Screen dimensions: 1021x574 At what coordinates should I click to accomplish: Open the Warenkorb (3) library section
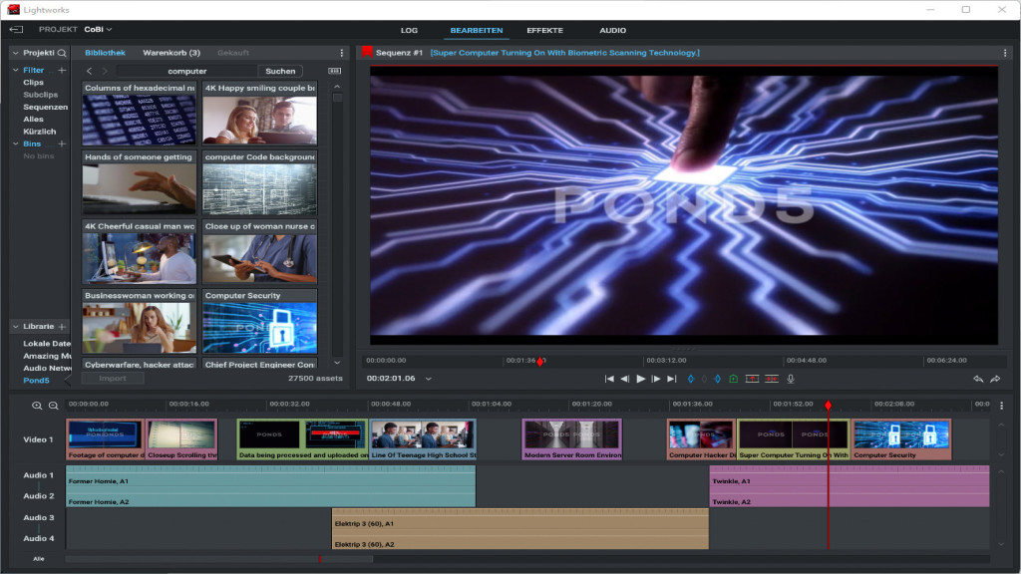click(173, 52)
